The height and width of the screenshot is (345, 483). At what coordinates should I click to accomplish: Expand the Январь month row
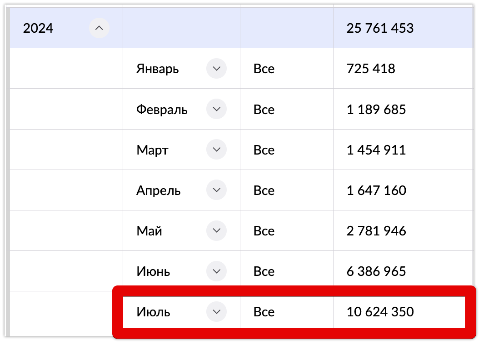[x=217, y=68]
